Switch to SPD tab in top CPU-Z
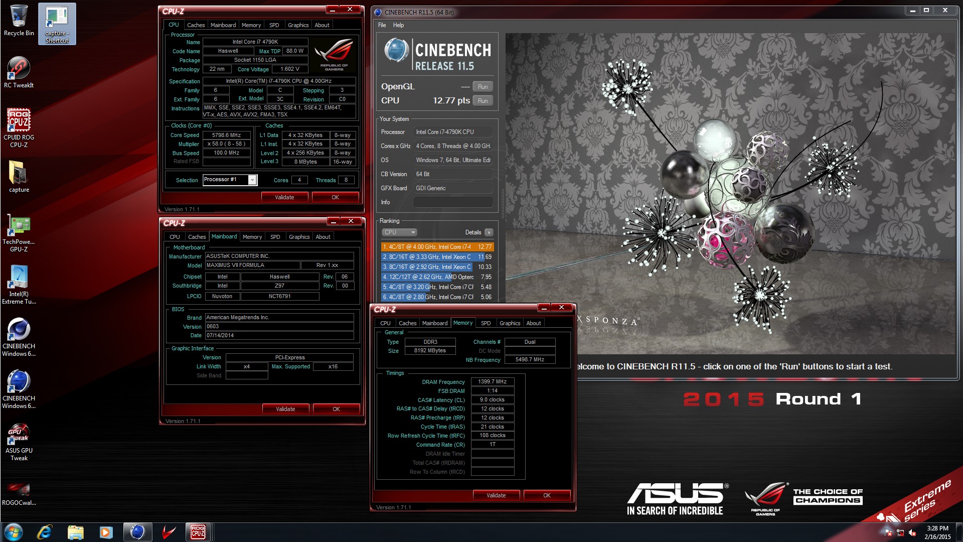This screenshot has width=963, height=542. click(274, 25)
